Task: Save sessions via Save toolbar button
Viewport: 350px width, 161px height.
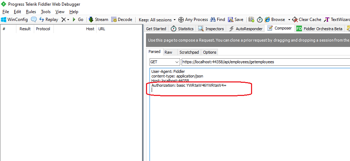Action: [235, 20]
